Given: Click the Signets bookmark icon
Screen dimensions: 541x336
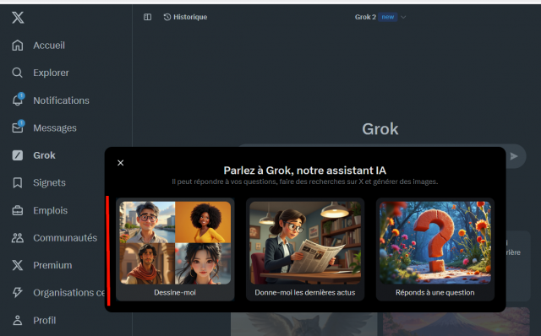Looking at the screenshot, I should tap(18, 182).
